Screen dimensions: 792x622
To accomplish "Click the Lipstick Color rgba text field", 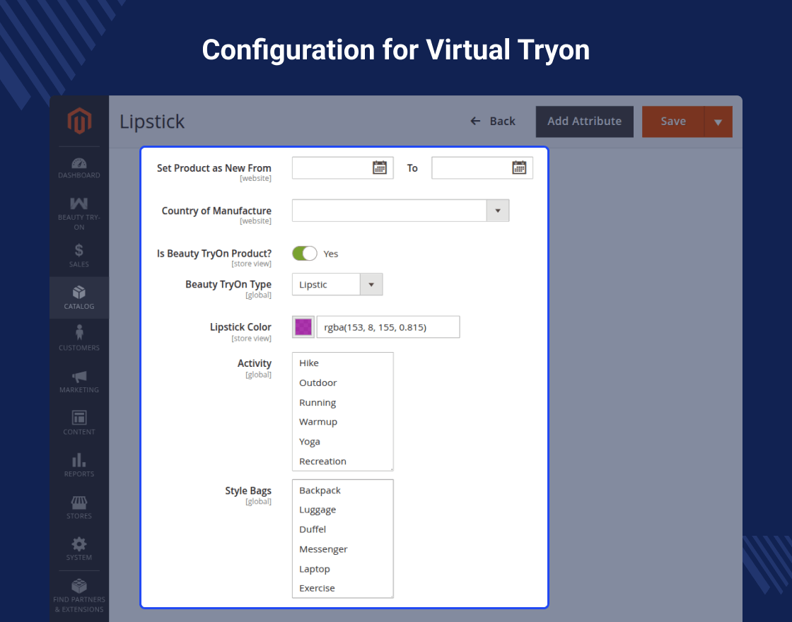I will pyautogui.click(x=388, y=327).
